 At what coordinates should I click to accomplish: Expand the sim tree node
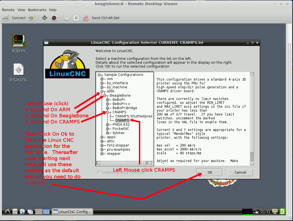tap(102, 79)
